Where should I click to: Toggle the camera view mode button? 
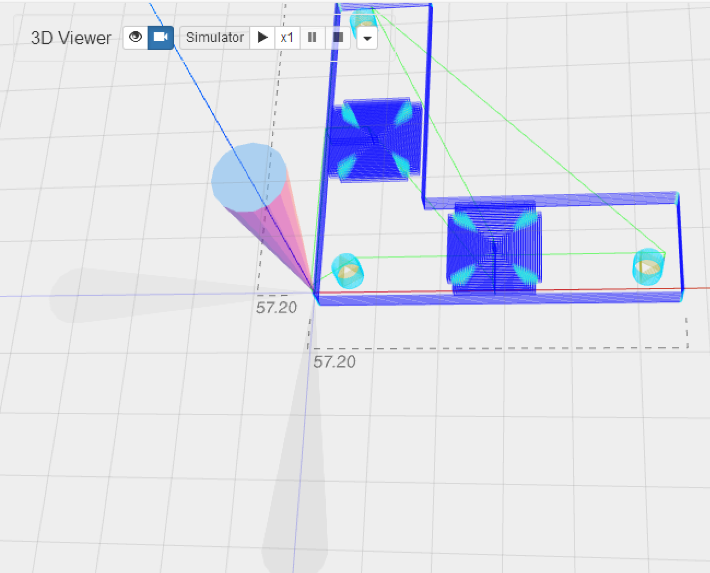tap(161, 38)
